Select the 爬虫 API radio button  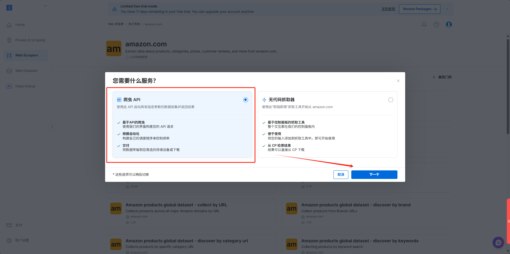coord(245,100)
